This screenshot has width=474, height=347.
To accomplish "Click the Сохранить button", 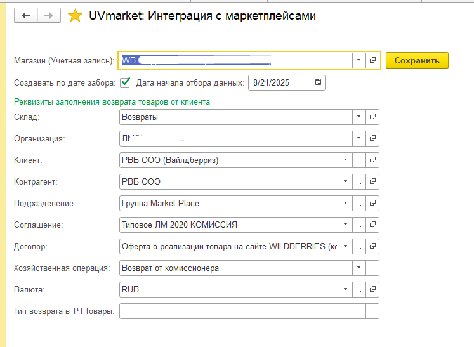I will (x=417, y=60).
